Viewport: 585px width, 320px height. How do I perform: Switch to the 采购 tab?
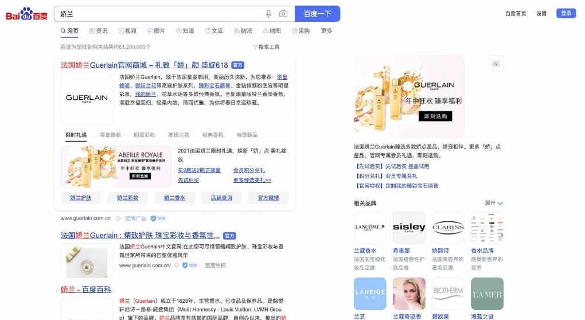click(x=301, y=31)
